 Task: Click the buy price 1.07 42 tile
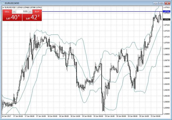(32, 17)
